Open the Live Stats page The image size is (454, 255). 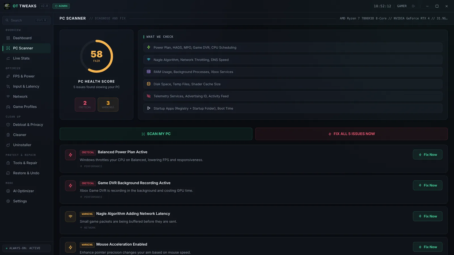click(x=27, y=58)
